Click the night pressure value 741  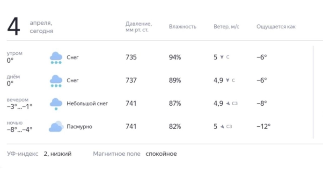131,126
